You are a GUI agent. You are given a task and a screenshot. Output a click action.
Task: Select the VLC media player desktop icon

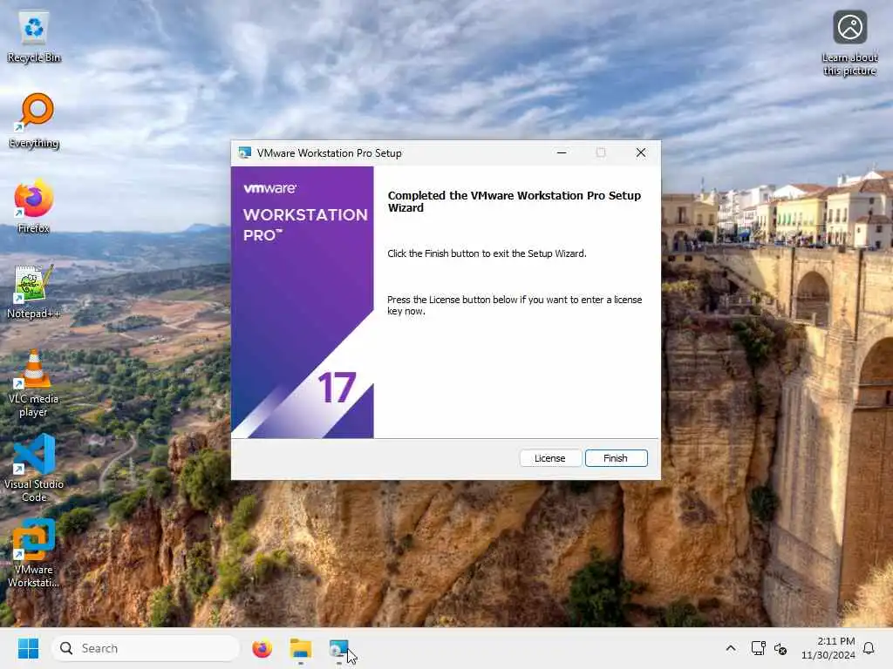[34, 384]
